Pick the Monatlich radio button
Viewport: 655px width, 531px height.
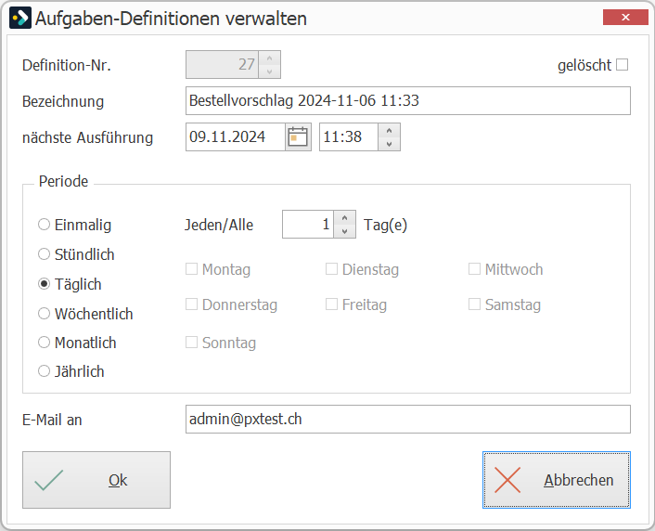(x=44, y=343)
